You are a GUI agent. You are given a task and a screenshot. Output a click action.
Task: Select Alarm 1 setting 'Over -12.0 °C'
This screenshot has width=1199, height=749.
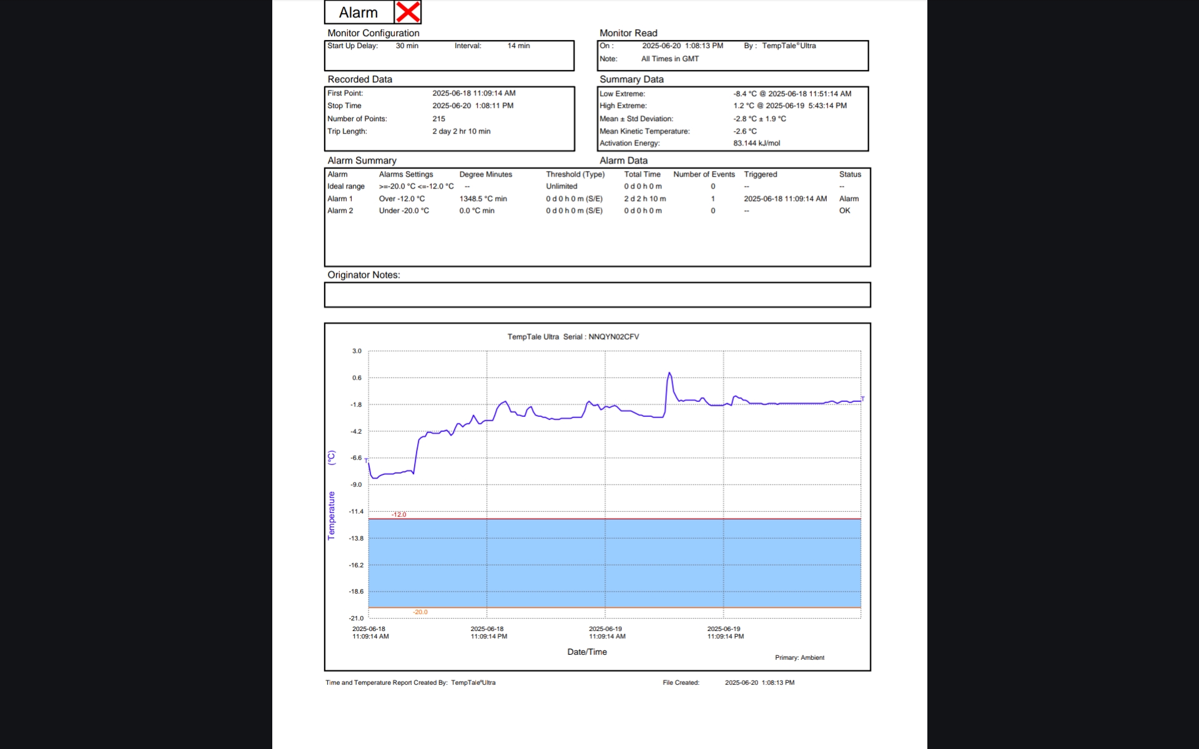pyautogui.click(x=402, y=198)
